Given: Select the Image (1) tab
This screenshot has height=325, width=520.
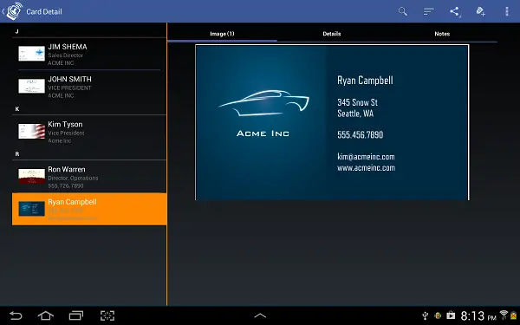Looking at the screenshot, I should pos(222,34).
